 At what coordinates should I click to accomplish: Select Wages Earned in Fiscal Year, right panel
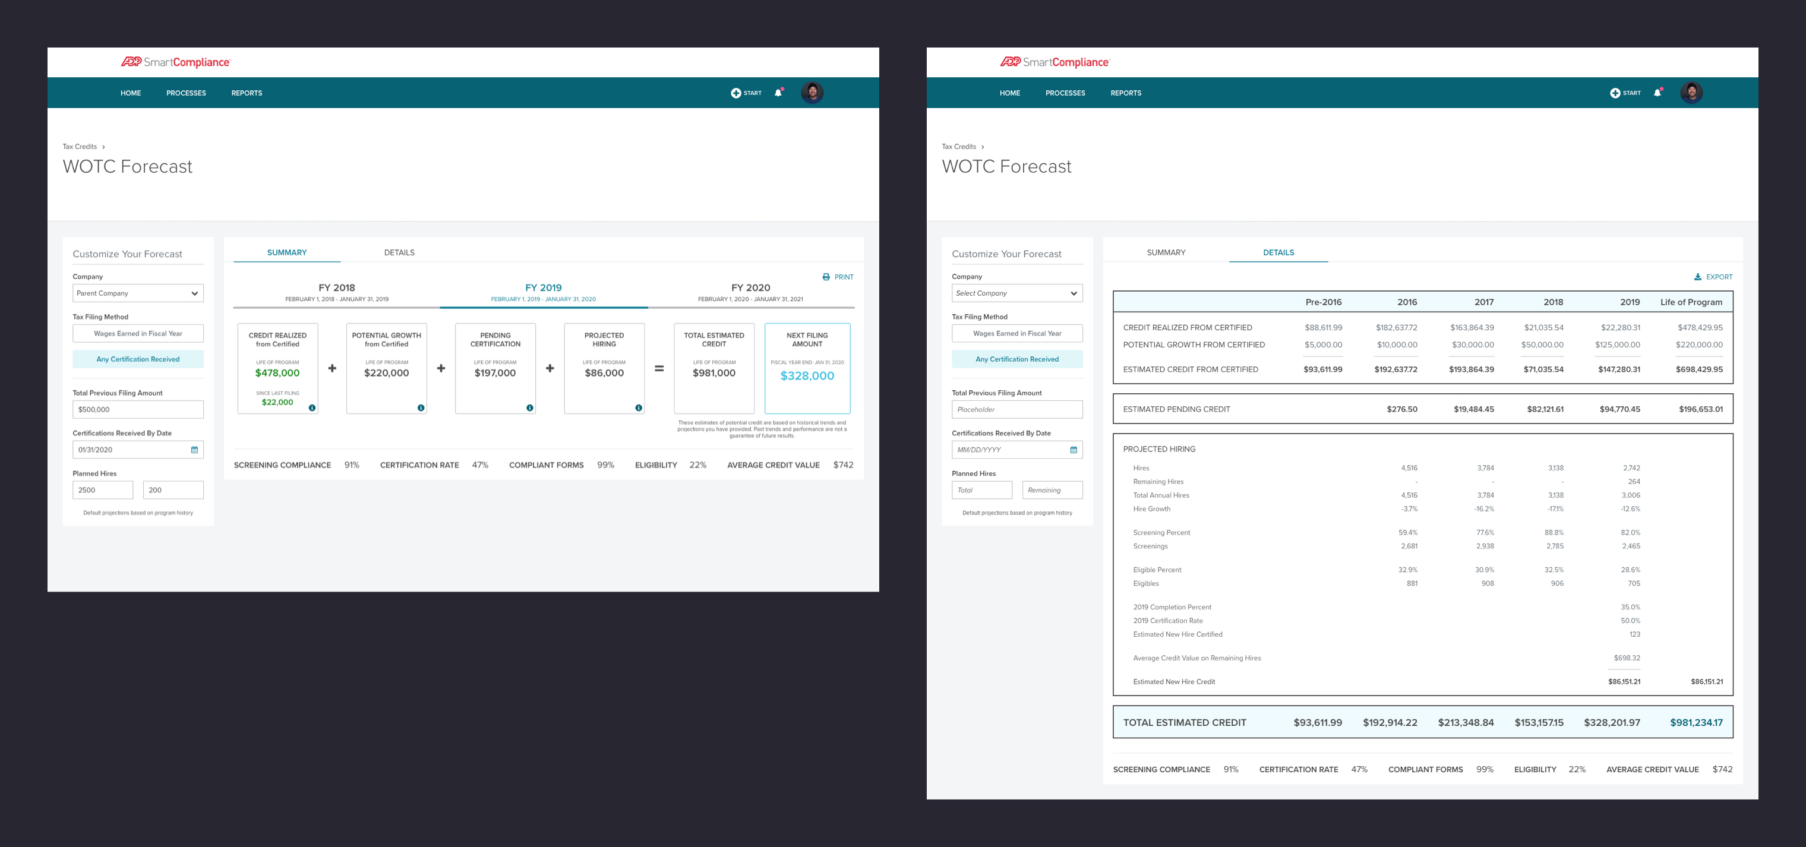tap(1016, 334)
